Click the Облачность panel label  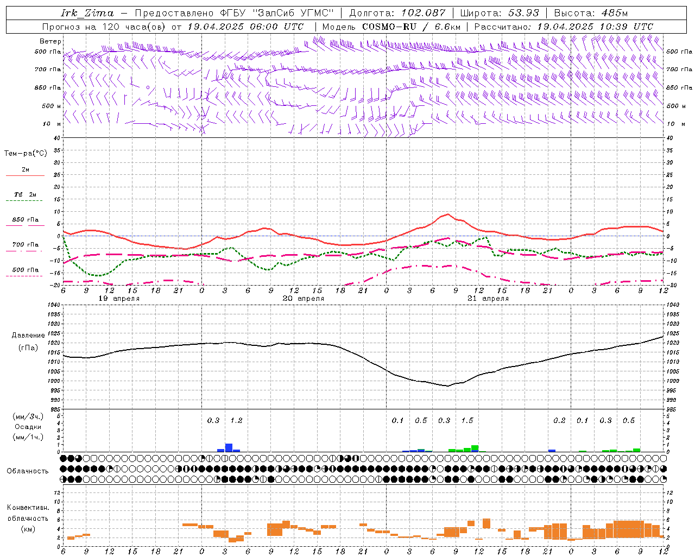click(x=28, y=471)
